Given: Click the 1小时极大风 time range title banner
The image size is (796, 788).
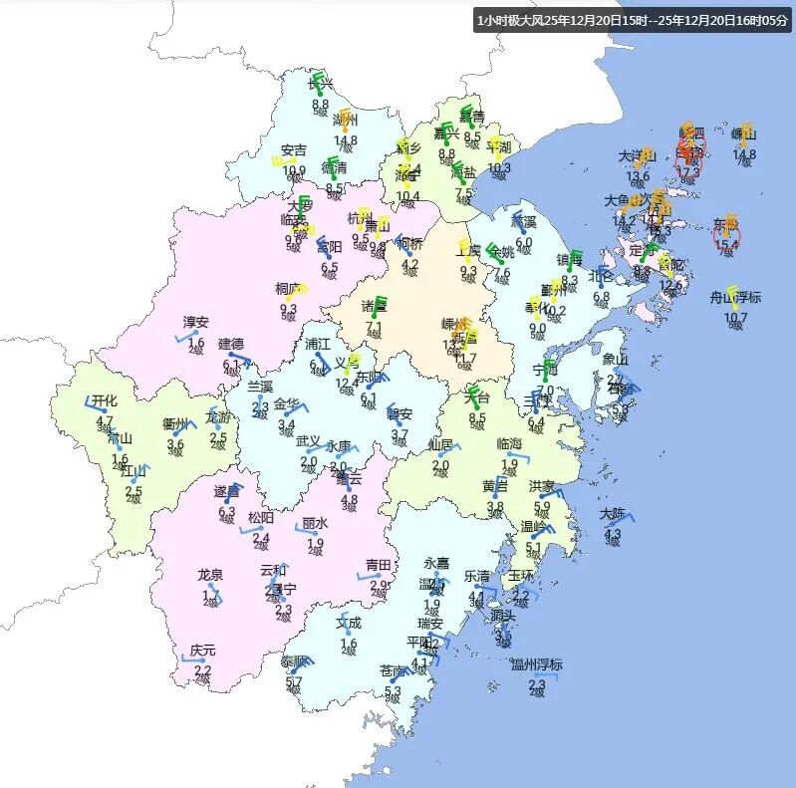Looking at the screenshot, I should (x=631, y=19).
